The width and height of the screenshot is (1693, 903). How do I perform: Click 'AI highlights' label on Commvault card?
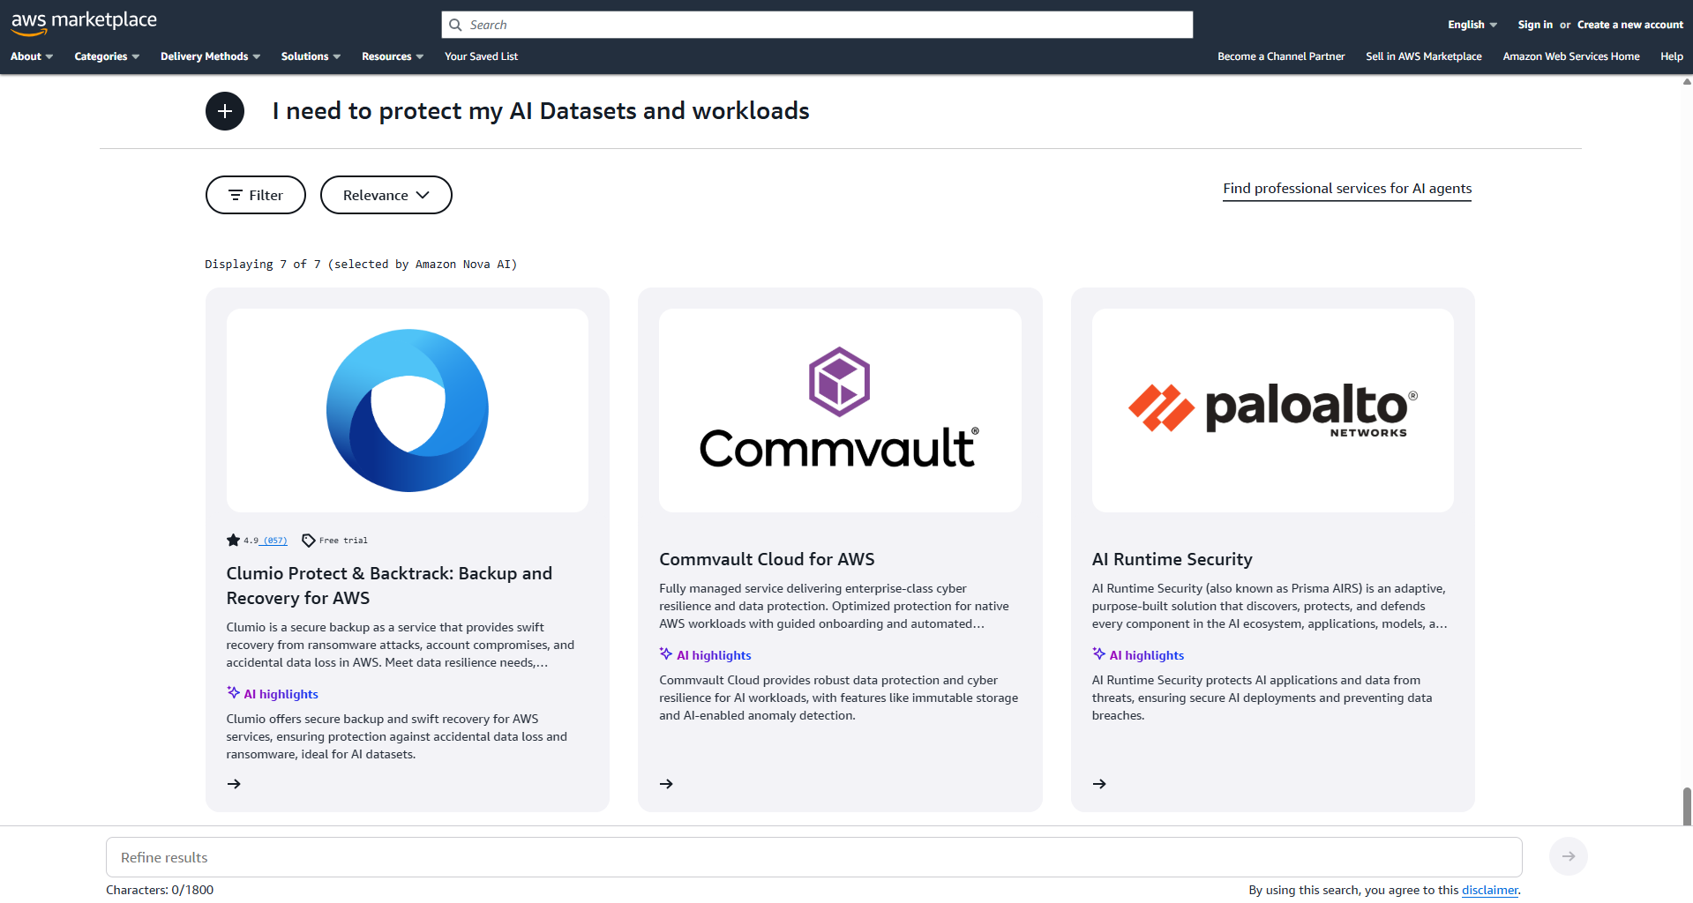tap(714, 655)
